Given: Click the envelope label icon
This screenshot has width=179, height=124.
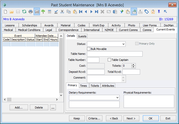Looking at the screenshot, I should [x=108, y=12].
